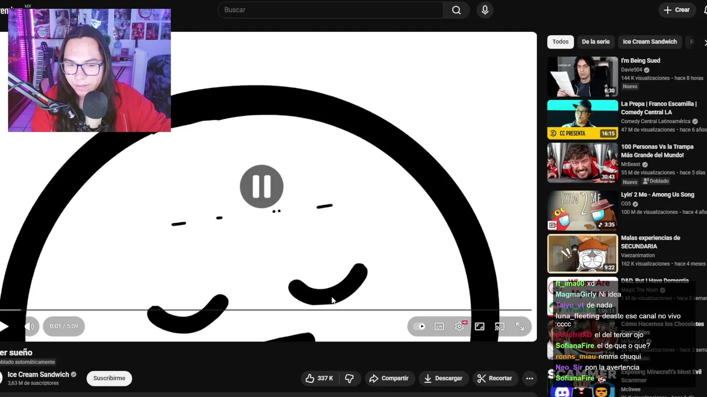Click the title I'm Being Sued
This screenshot has width=707, height=397.
coord(640,61)
